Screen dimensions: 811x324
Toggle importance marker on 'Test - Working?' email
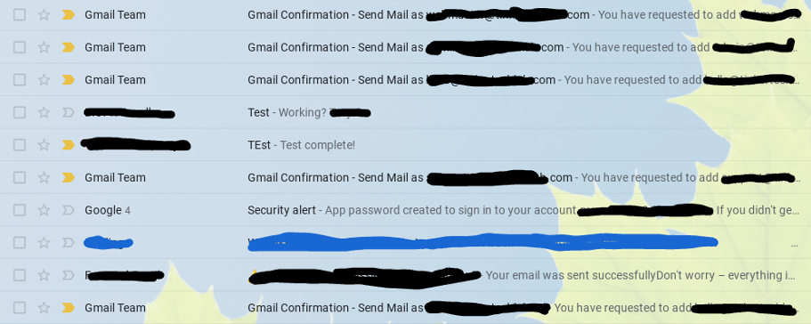(x=68, y=112)
